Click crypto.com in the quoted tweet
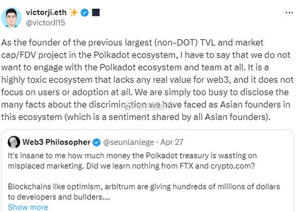The image size is (299, 212). tap(233, 166)
